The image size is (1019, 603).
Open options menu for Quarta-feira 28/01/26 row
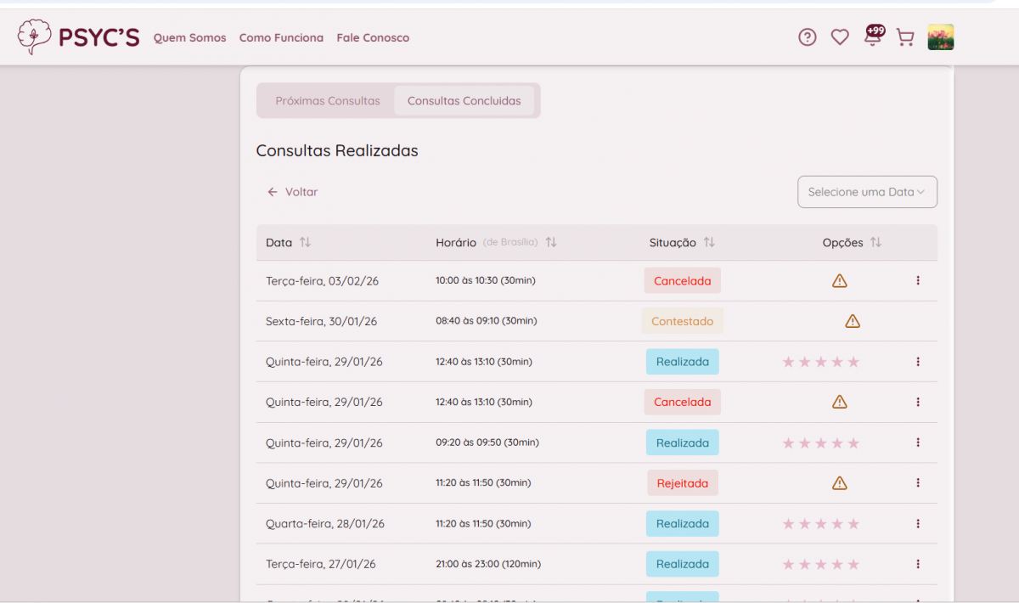point(918,524)
